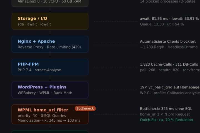
Task: Select the Nginx + Apache heading
Action: tap(36, 41)
